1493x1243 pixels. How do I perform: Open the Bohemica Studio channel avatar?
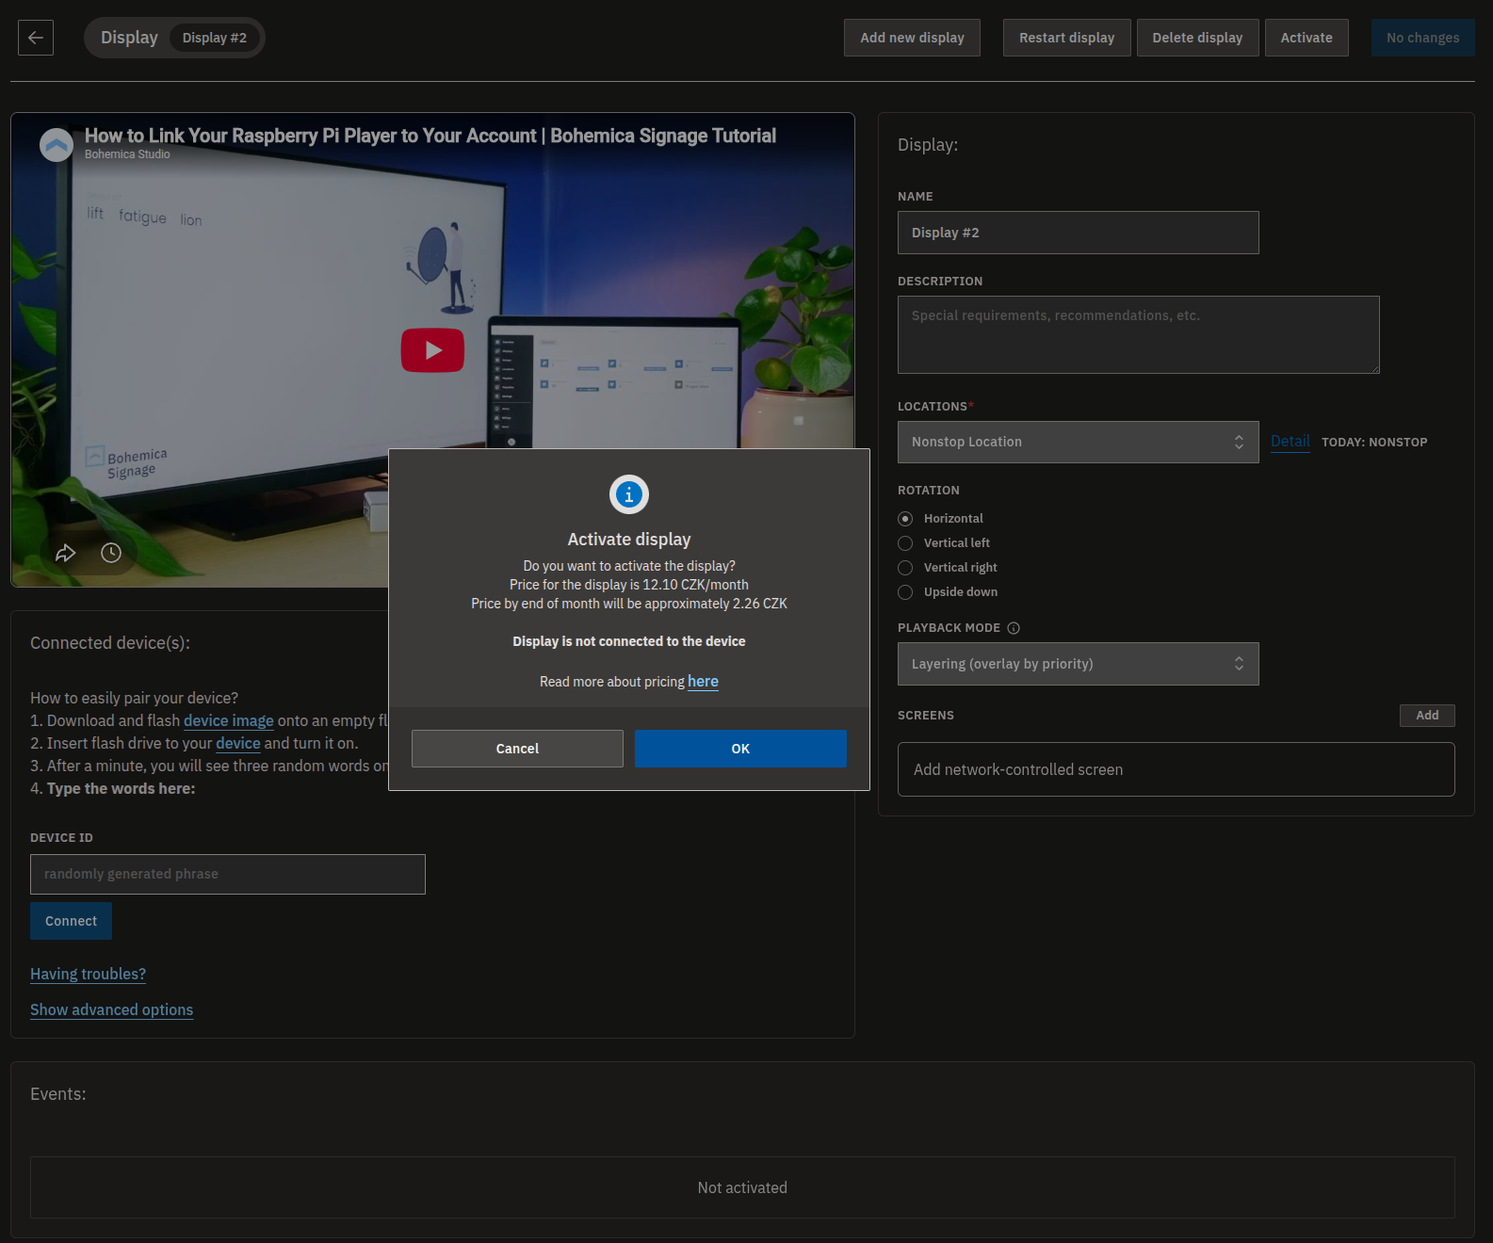click(57, 145)
